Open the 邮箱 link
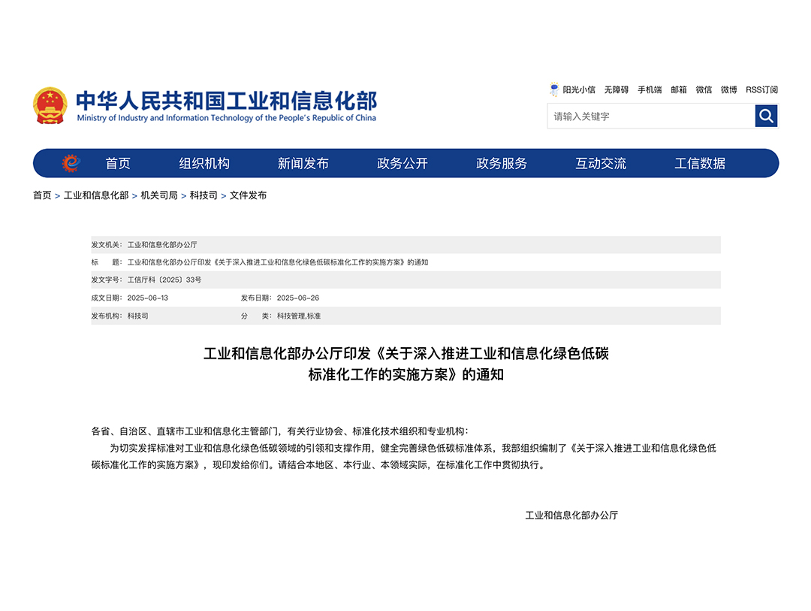Screen dimensions: 811x611 (679, 89)
